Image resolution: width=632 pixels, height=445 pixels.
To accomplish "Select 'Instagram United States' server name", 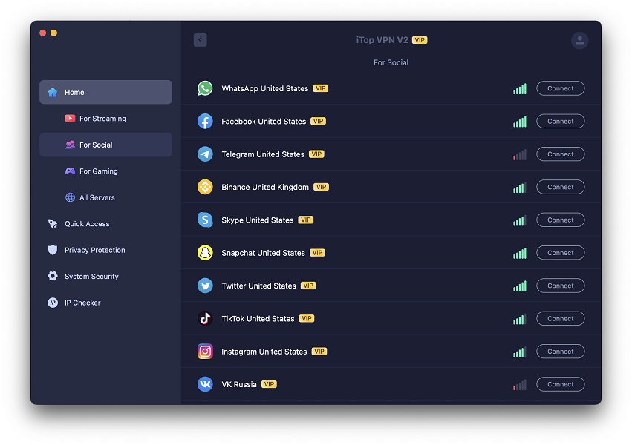I will (x=264, y=352).
